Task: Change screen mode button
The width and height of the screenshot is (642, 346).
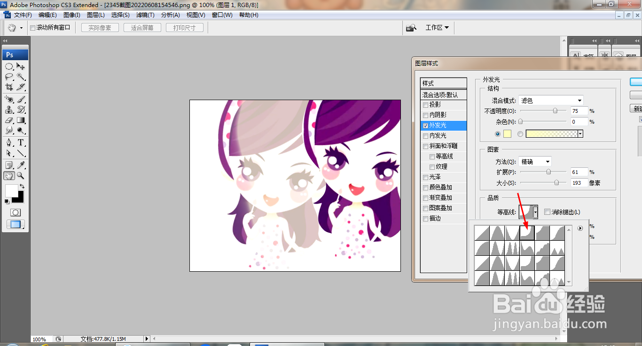Action: (x=16, y=225)
